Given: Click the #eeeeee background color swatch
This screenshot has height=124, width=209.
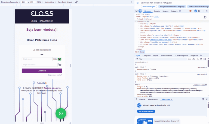Looking at the screenshot, I should click(x=150, y=76).
